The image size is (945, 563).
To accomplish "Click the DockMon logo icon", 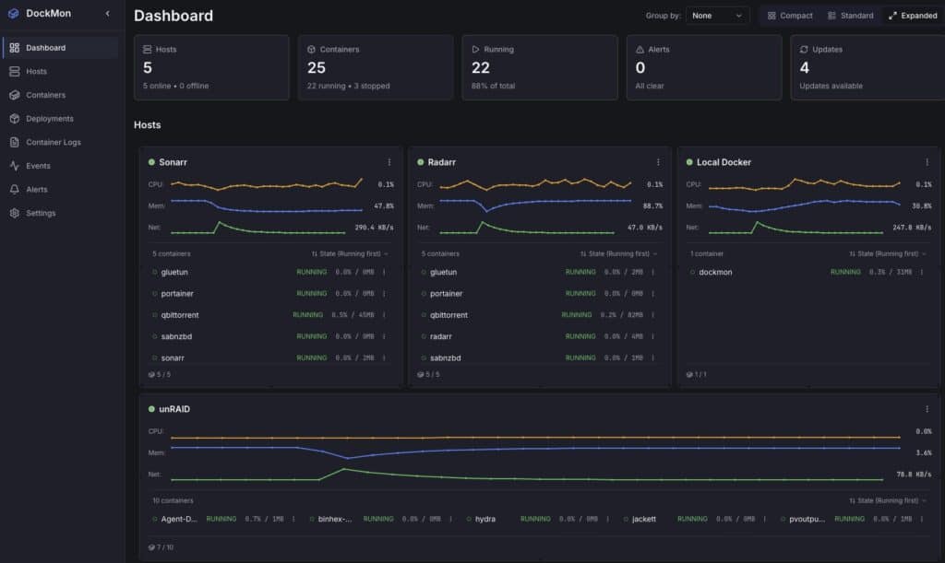I will [14, 14].
